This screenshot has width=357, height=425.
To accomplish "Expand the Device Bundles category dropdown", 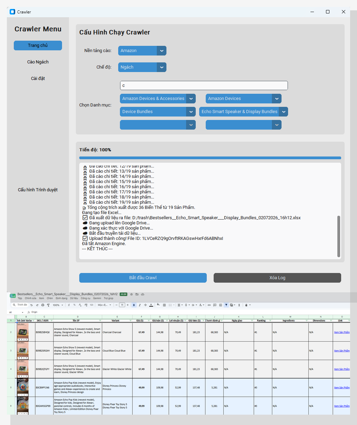I will [x=158, y=112].
